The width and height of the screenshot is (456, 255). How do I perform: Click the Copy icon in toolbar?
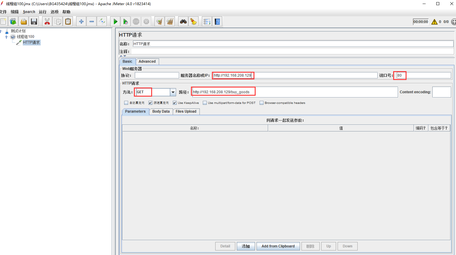(x=57, y=22)
